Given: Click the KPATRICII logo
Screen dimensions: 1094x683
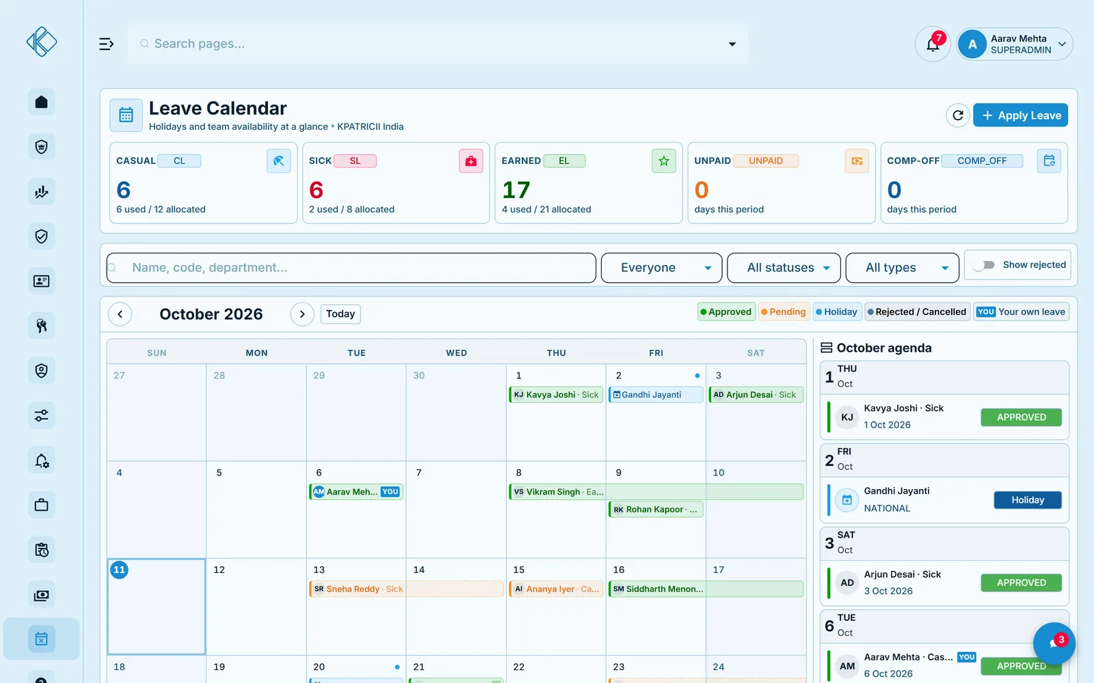Looking at the screenshot, I should 42,42.
